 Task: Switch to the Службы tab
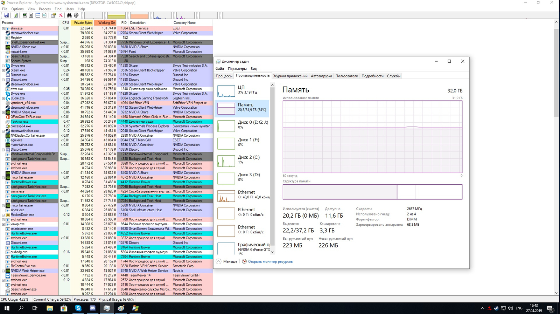(394, 76)
